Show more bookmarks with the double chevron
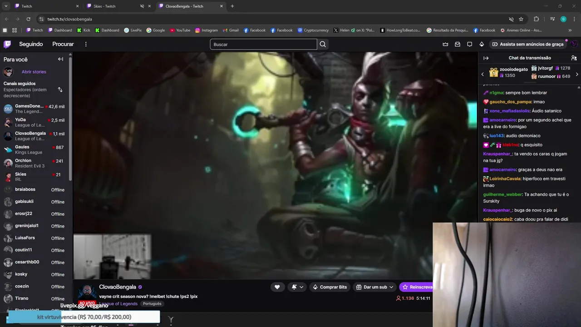The image size is (581, 327). tap(570, 30)
